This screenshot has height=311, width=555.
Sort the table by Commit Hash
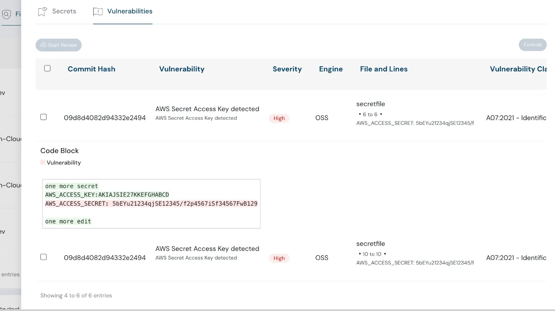[91, 69]
